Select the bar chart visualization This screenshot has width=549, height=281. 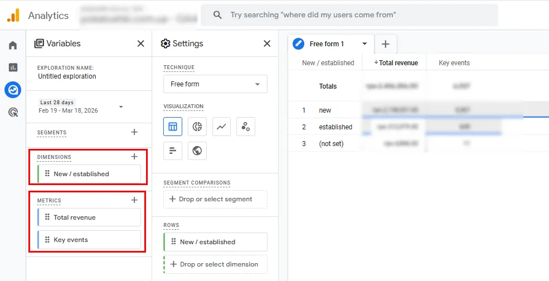(x=173, y=151)
